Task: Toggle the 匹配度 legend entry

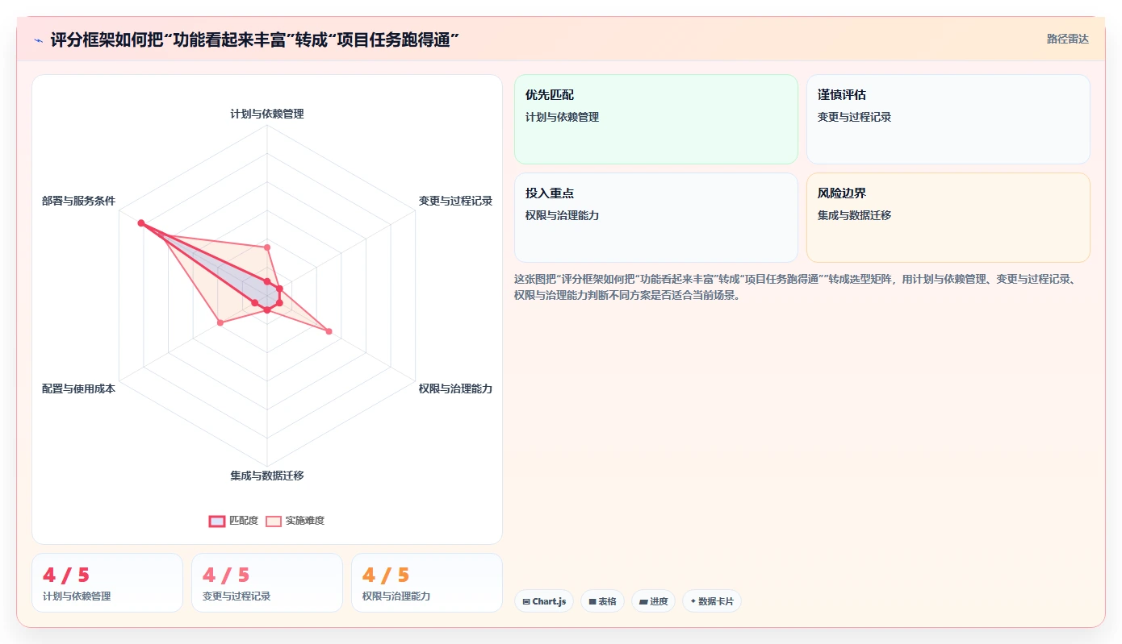Action: click(x=233, y=521)
